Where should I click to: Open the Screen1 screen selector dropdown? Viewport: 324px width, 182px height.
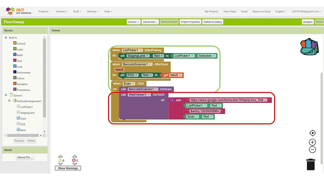coord(133,22)
